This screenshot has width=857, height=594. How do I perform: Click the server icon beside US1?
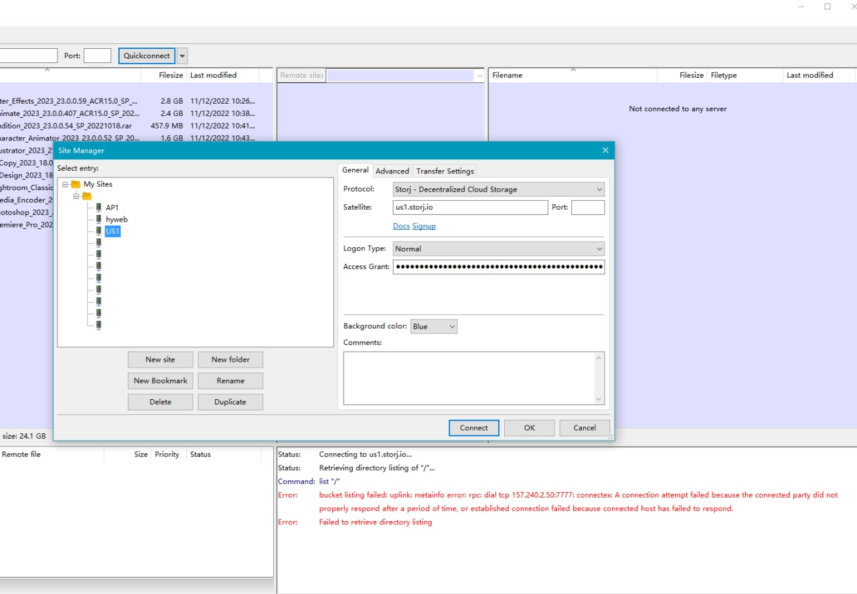point(98,231)
